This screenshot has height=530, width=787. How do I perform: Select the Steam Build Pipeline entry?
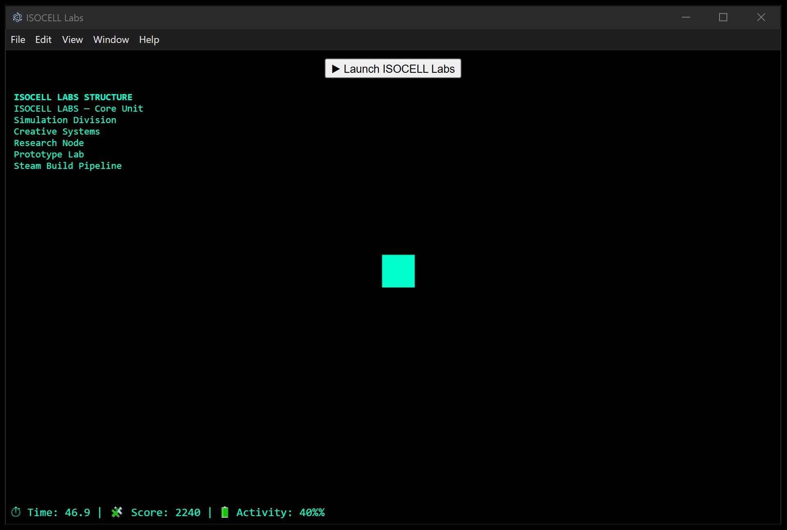[68, 166]
